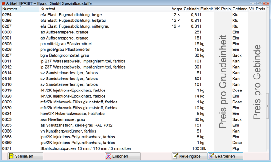Click the edit pencil icon on Bearbeiten

[211, 156]
